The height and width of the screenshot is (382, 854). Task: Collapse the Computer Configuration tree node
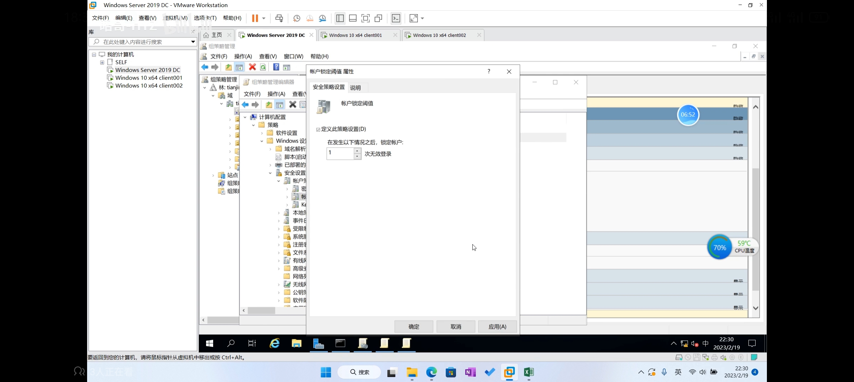click(x=245, y=117)
